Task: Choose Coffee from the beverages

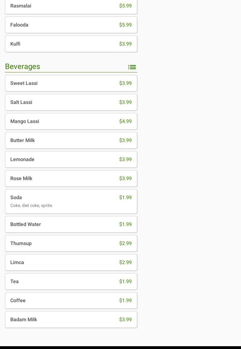Action: pyautogui.click(x=71, y=301)
